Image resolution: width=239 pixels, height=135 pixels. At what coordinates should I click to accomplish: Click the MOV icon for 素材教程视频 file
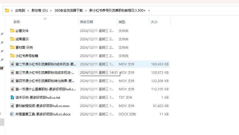12,106
